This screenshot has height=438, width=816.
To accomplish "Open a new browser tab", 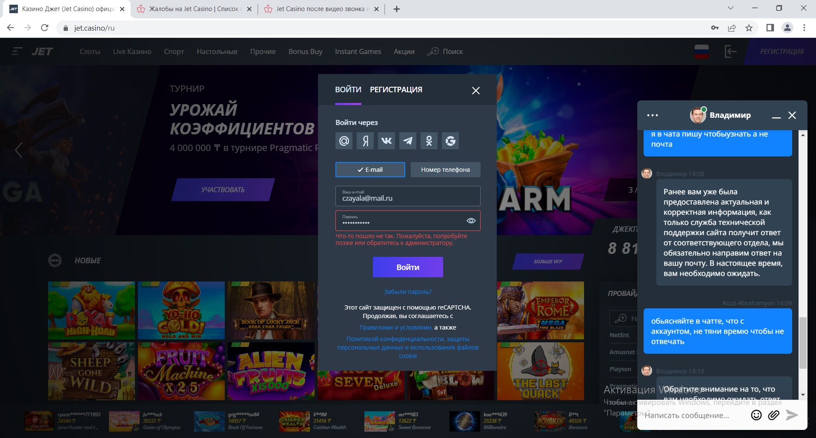I will click(x=397, y=9).
